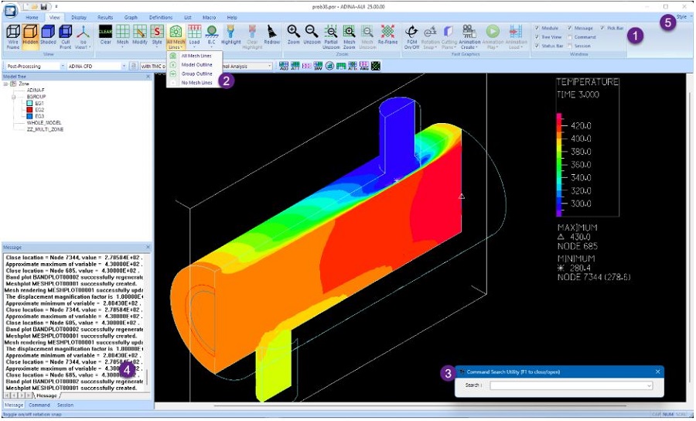Screen dimensions: 696x421
Task: Open the Results ribbon tab
Action: (105, 16)
